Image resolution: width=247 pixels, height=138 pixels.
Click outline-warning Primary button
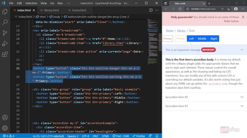tap(181, 39)
